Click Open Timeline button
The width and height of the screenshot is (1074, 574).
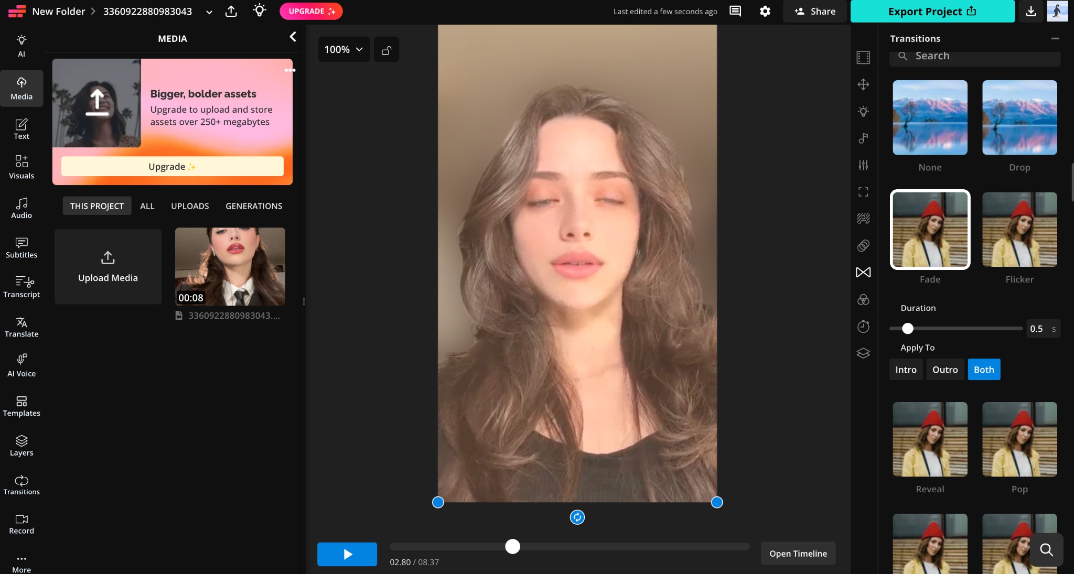(x=798, y=554)
